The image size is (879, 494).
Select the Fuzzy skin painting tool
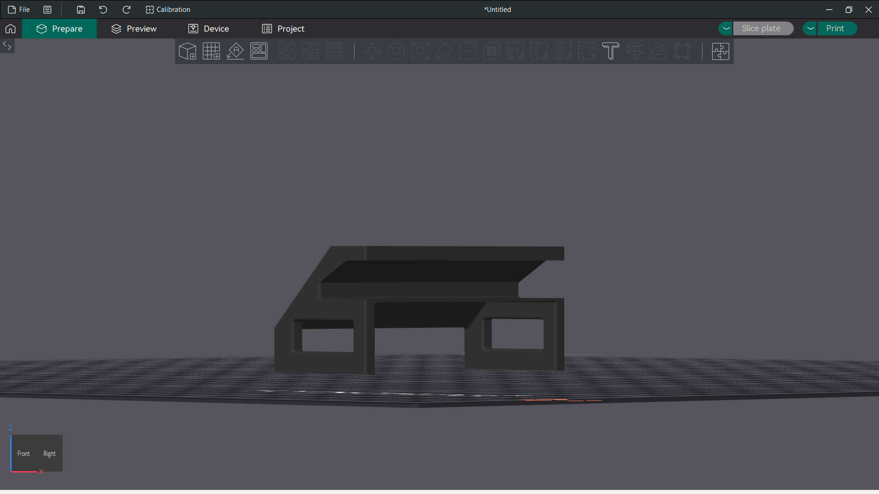click(563, 51)
